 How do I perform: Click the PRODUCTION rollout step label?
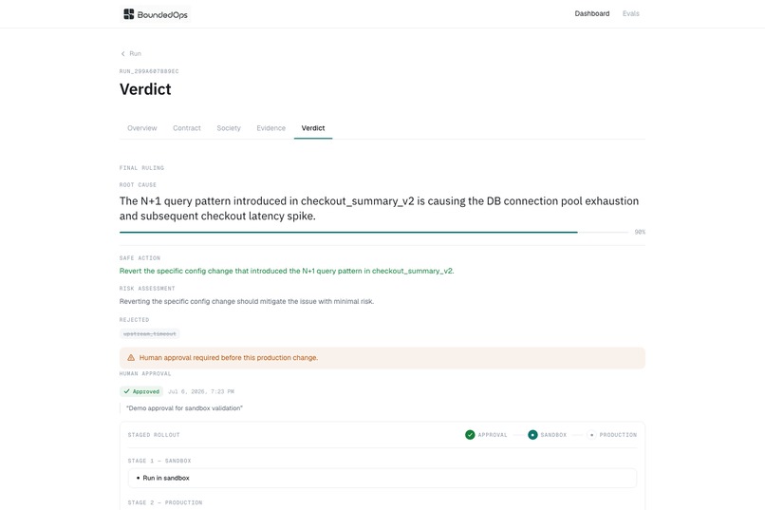pyautogui.click(x=618, y=435)
